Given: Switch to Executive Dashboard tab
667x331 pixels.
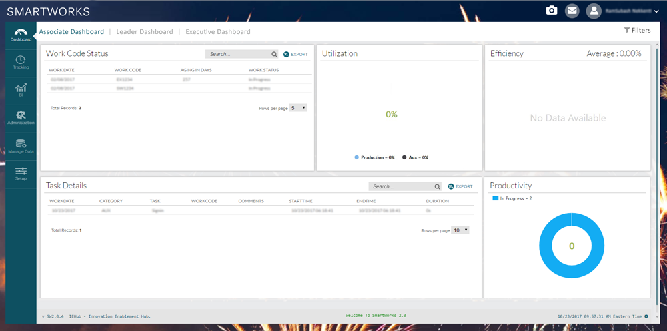Looking at the screenshot, I should tap(218, 31).
